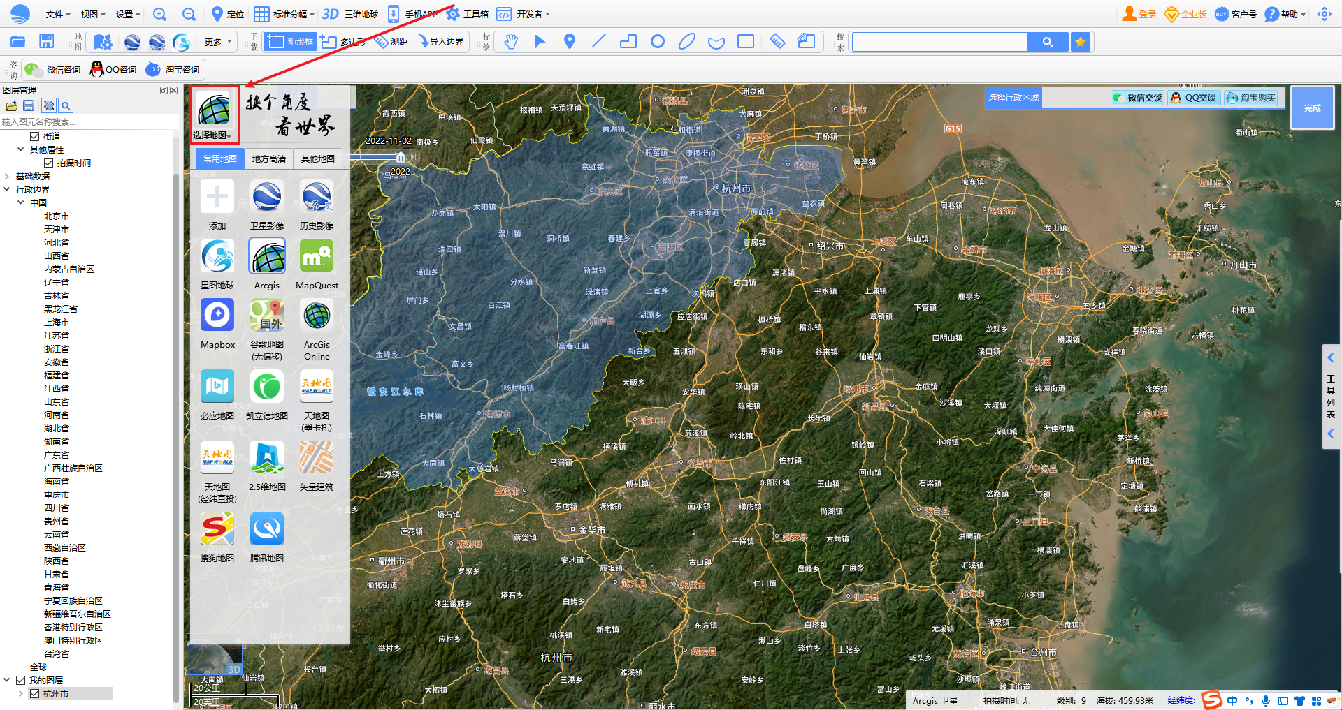The image size is (1342, 710).
Task: Pick the Mapbox map source icon
Action: click(x=217, y=316)
